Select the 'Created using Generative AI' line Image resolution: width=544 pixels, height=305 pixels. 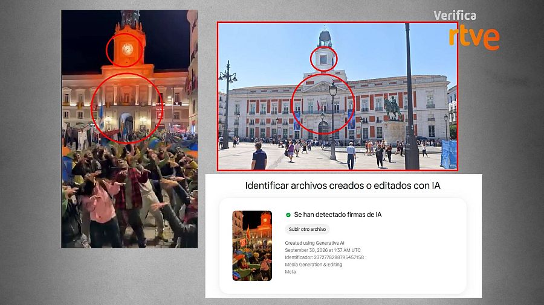(x=315, y=243)
